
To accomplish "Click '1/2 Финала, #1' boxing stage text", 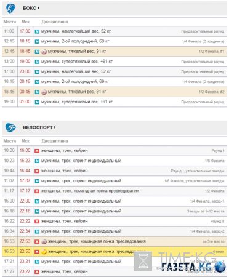I will click(211, 52).
